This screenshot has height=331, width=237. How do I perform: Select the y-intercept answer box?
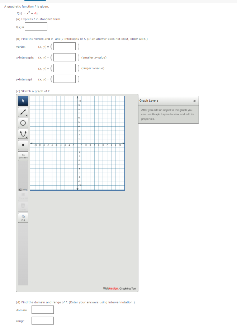coord(65,79)
